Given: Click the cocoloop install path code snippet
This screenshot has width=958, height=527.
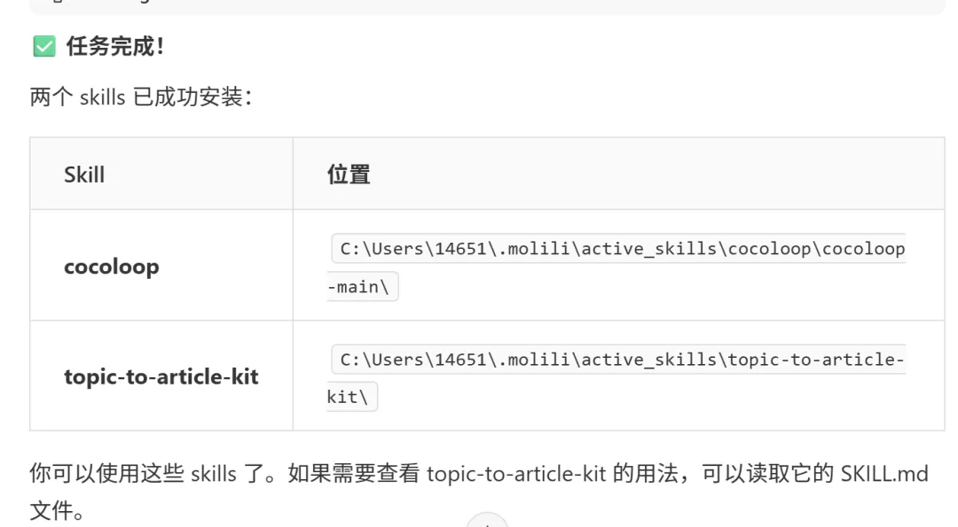Looking at the screenshot, I should click(621, 249).
